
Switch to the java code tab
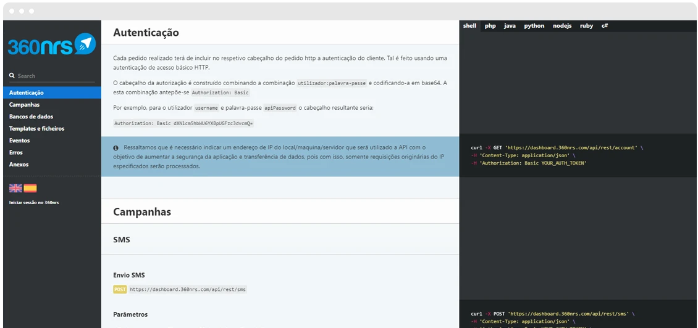coord(510,26)
